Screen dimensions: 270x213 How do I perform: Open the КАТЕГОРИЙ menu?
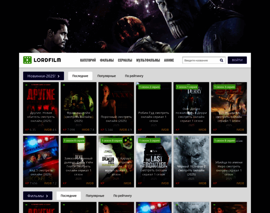(x=88, y=60)
